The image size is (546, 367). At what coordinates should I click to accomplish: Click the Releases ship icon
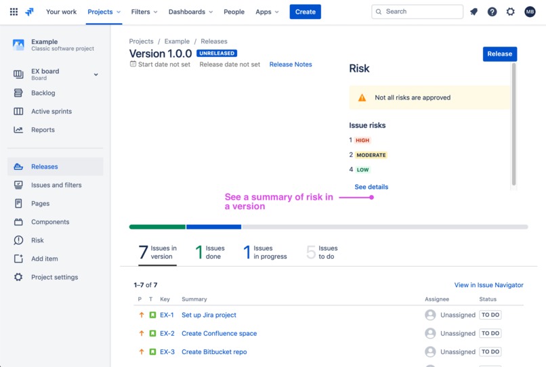click(x=18, y=167)
